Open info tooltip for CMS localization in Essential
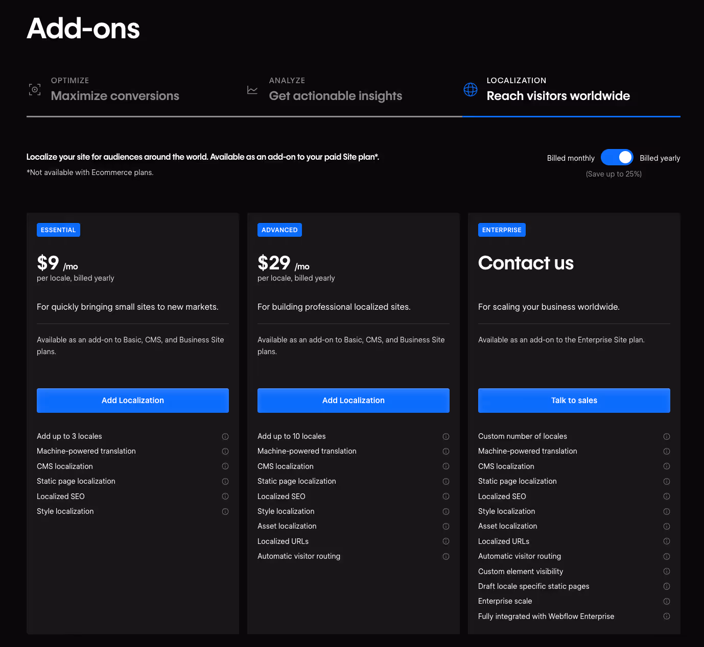This screenshot has height=647, width=704. pos(225,466)
